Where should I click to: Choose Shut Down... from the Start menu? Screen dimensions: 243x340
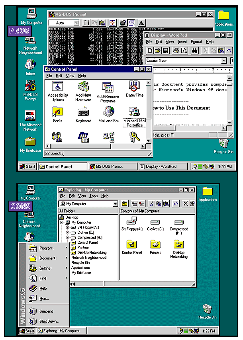tap(48, 321)
